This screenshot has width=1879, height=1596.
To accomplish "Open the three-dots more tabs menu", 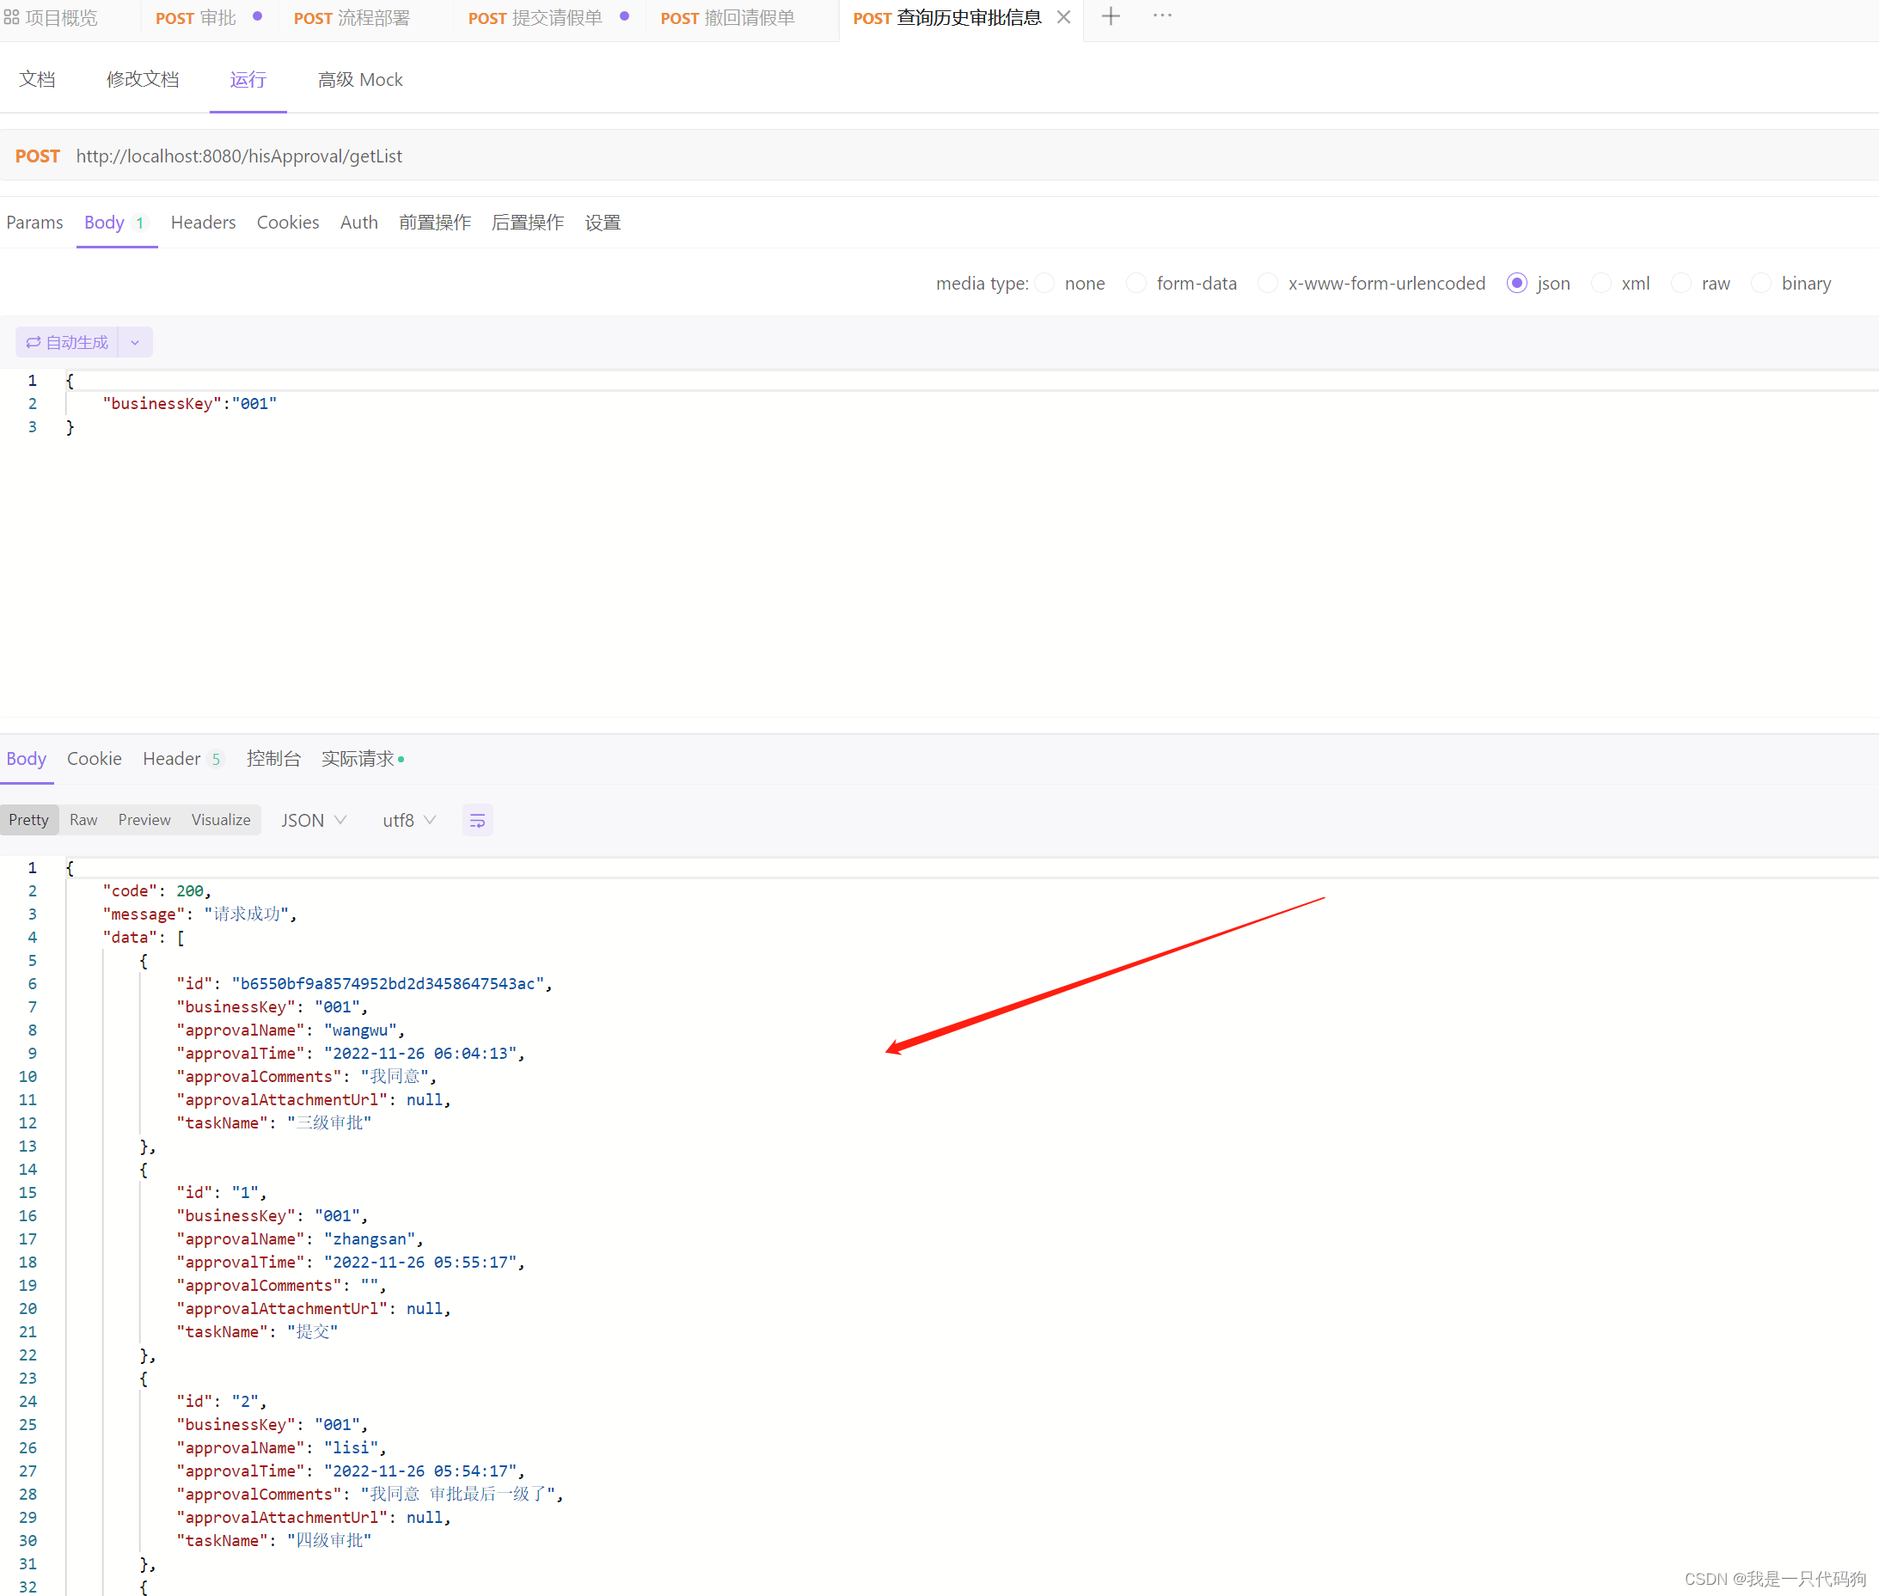I will pos(1161,16).
